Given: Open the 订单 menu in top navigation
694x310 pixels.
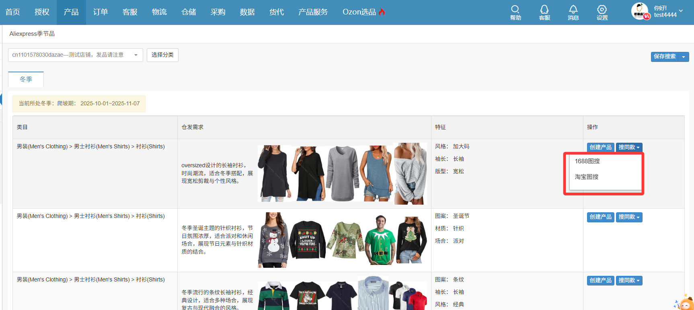Looking at the screenshot, I should (101, 12).
